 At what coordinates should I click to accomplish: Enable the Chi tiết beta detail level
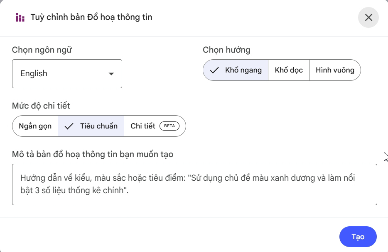point(155,126)
